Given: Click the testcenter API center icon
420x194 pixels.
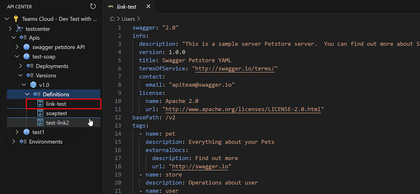Looking at the screenshot, I should (x=19, y=28).
